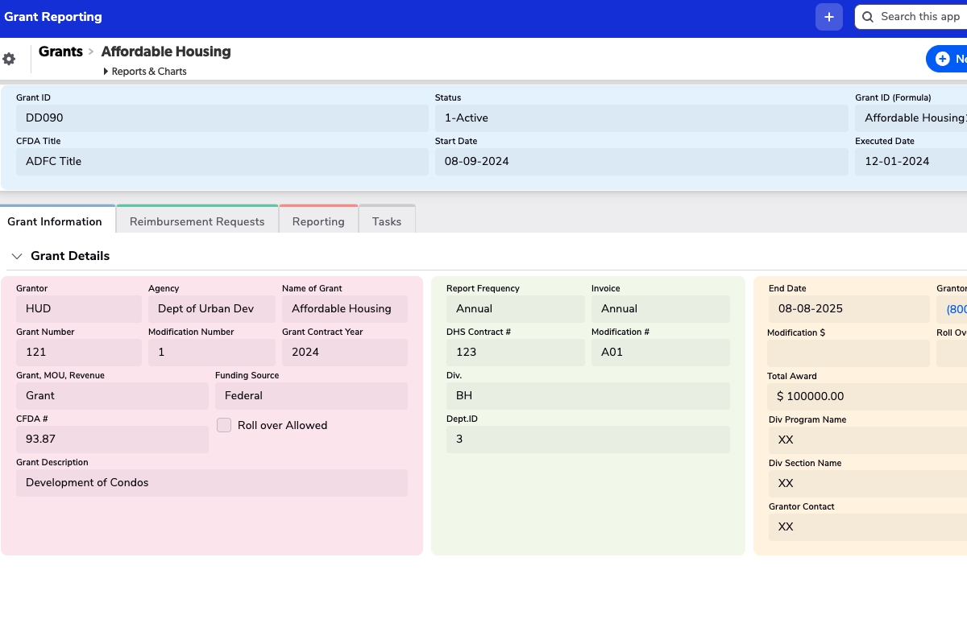Enable the Roll over Allowed checkbox
The width and height of the screenshot is (967, 644).
coord(224,425)
